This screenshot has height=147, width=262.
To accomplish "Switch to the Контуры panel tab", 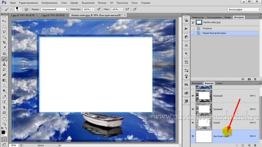I will [x=197, y=83].
